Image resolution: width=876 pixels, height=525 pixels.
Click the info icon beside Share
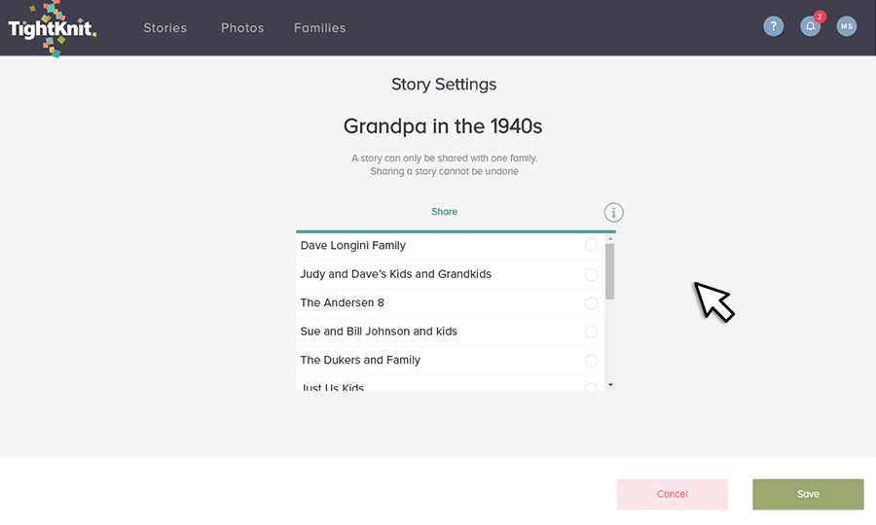613,213
